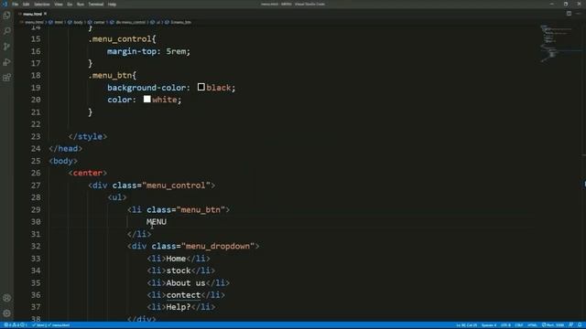Click the contect list item line
This screenshot has width=586, height=329.
tap(186, 294)
